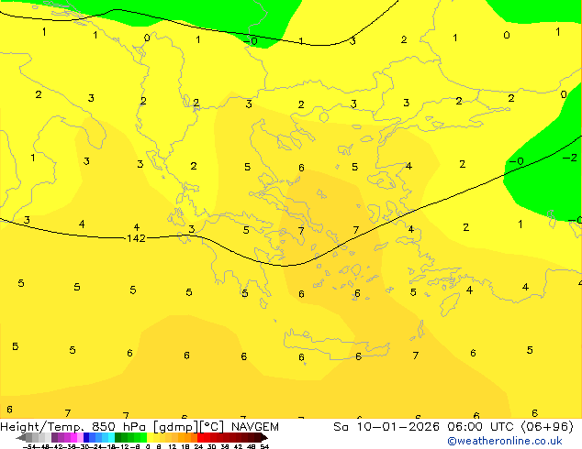The width and height of the screenshot is (582, 449).
Task: Click the "54" label at the end of the color scale
Action: coord(263,446)
